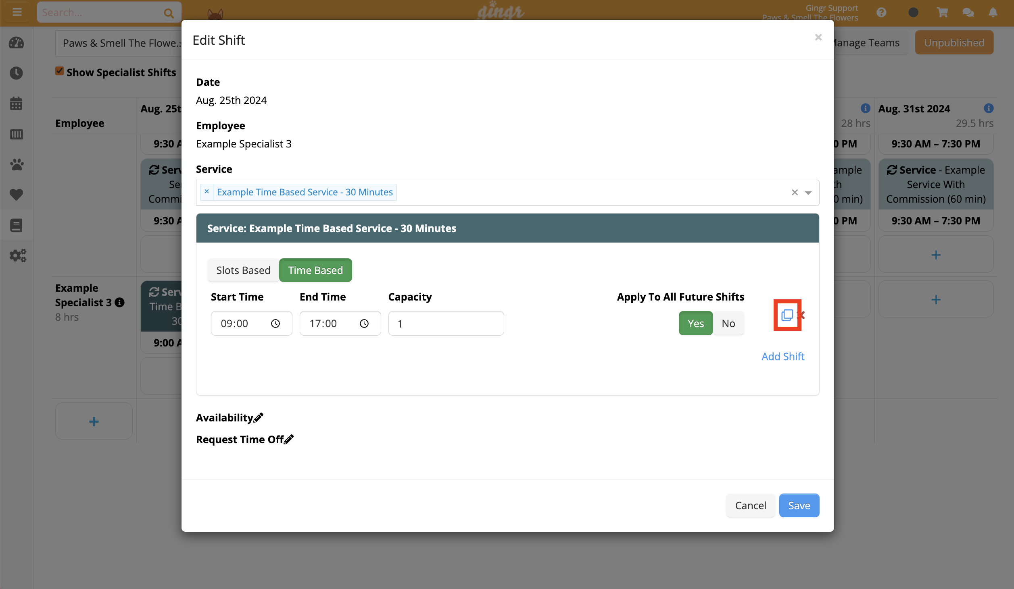
Task: Click the Start Time field showing 09:00
Action: (251, 324)
